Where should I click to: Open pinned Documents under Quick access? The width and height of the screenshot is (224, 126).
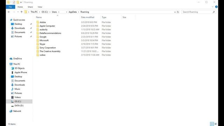(x=20, y=32)
